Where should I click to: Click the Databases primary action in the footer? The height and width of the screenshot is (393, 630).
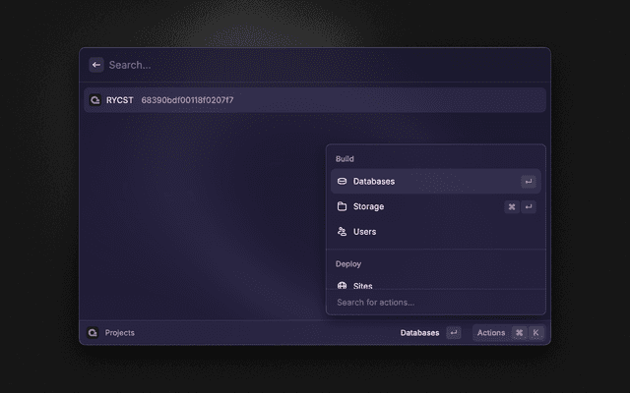[420, 333]
